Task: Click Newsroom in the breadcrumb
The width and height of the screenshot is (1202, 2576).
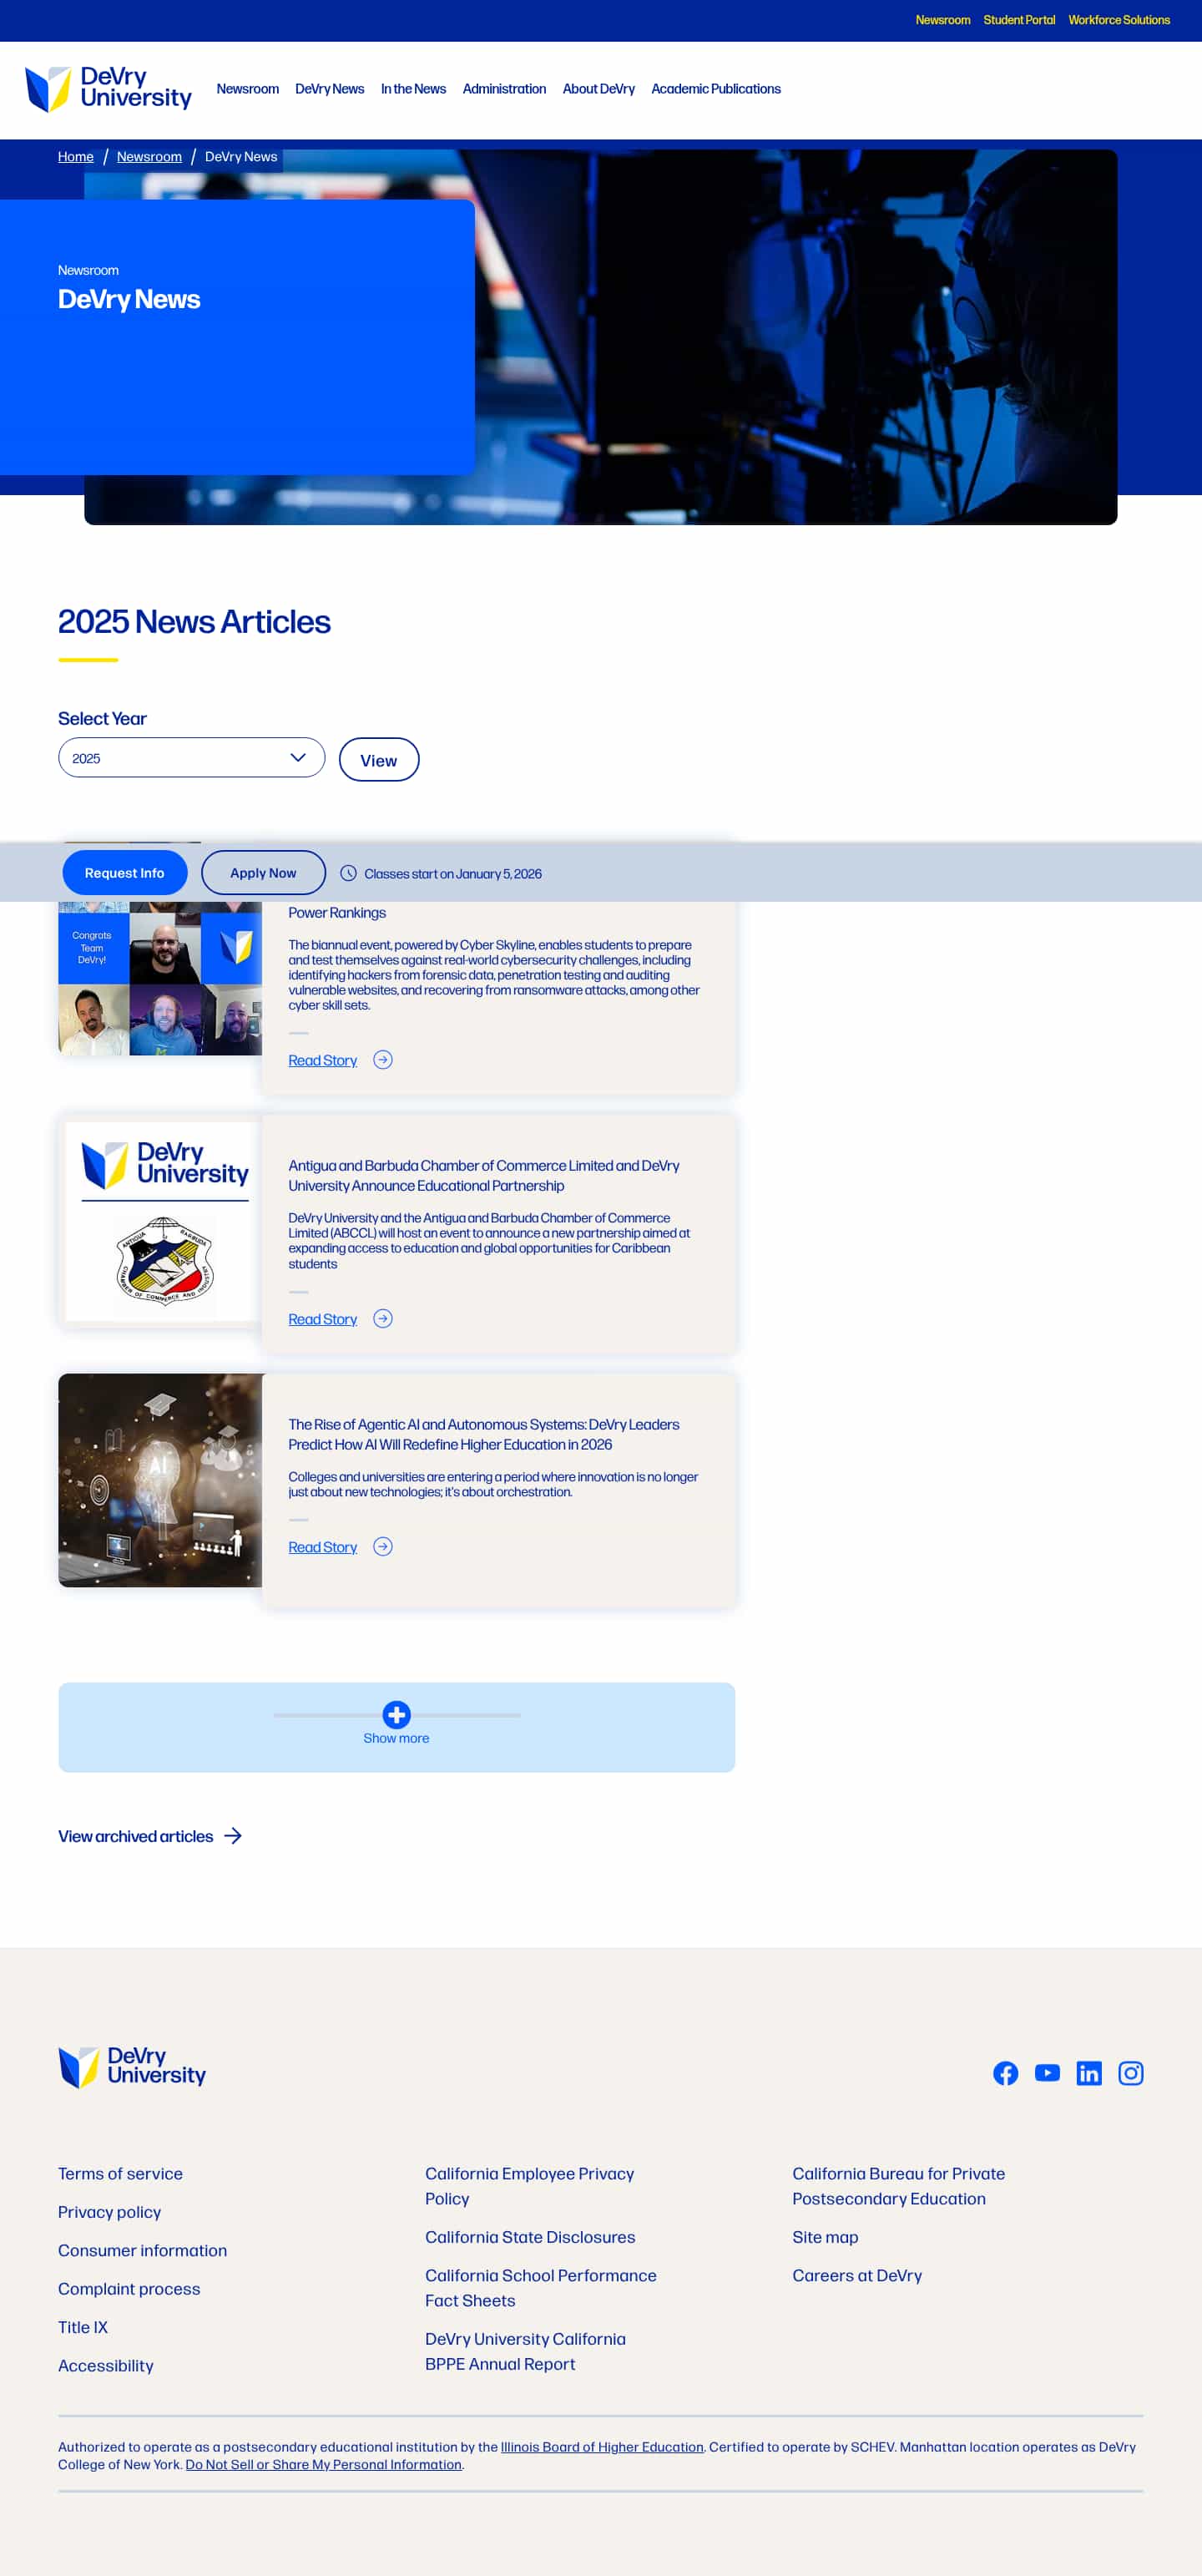Action: [x=149, y=157]
